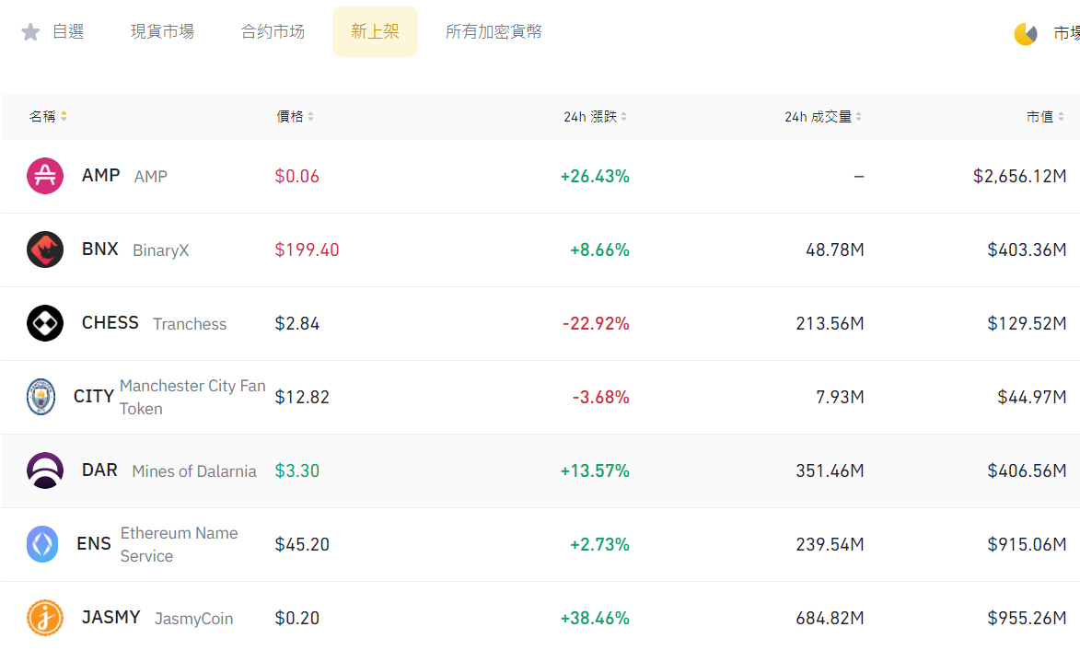Image resolution: width=1080 pixels, height=650 pixels.
Task: Click the $2,656.12M AMP market cap
Action: 1019,176
